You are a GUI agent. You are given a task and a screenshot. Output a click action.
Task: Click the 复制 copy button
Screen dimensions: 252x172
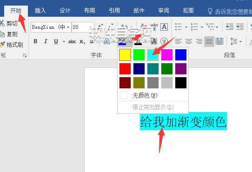point(9,34)
